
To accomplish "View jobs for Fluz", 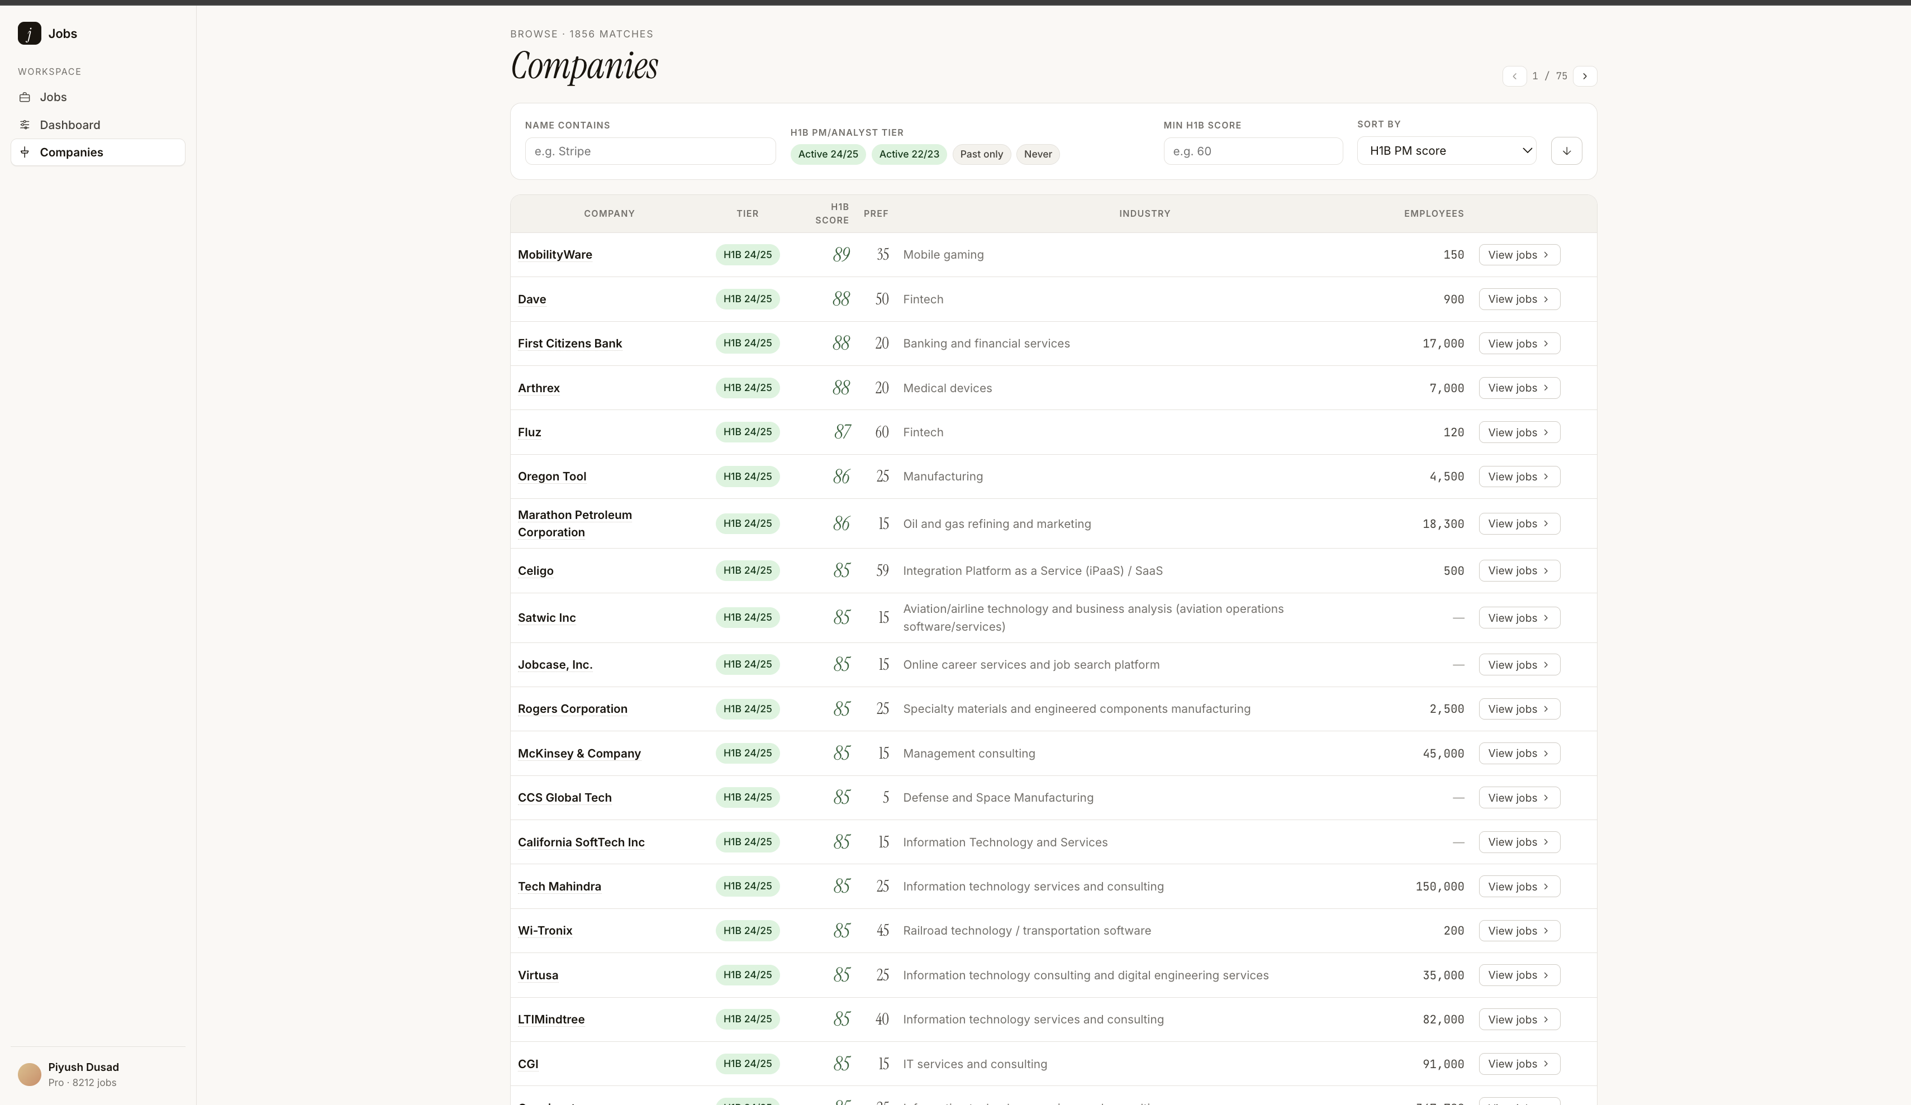I will [1519, 432].
